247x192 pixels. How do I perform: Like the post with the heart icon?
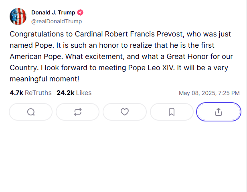(x=124, y=112)
